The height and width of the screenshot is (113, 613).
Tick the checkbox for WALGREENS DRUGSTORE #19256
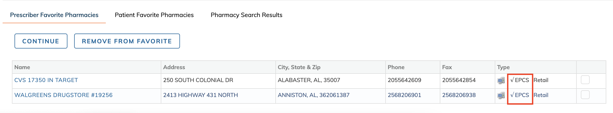585,95
